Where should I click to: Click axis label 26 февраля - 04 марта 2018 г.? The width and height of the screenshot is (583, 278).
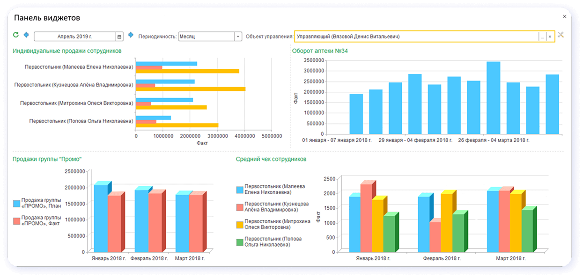[493, 140]
